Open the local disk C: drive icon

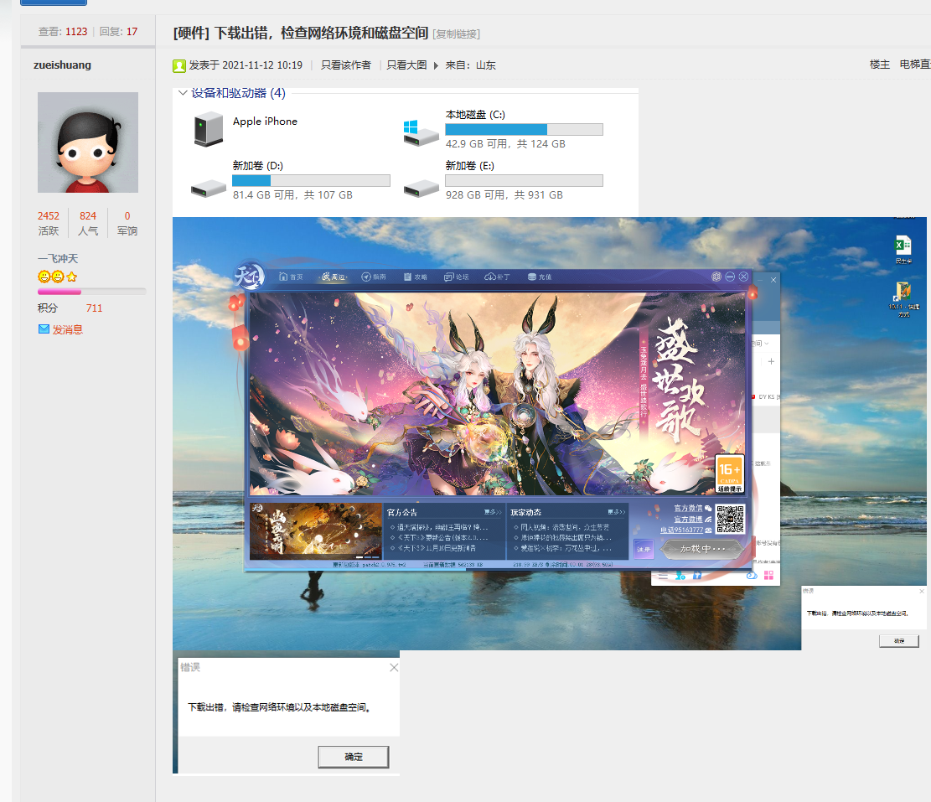[x=421, y=133]
